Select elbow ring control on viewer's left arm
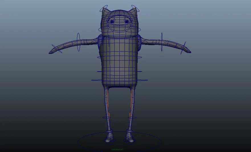251x152 pixels. coord(78,42)
